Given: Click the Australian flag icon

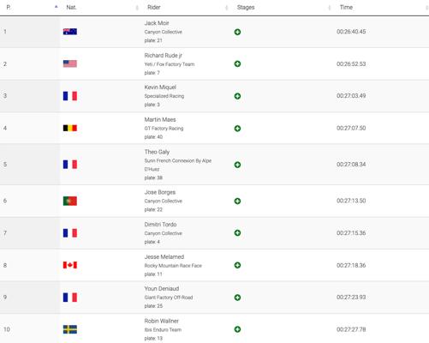Looking at the screenshot, I should [x=70, y=32].
